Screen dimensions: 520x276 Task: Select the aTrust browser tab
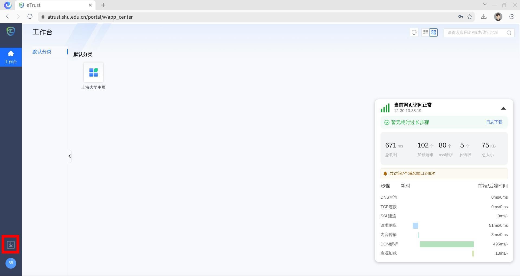[x=56, y=5]
